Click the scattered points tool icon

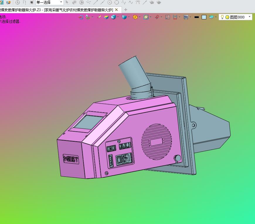click(89, 2)
